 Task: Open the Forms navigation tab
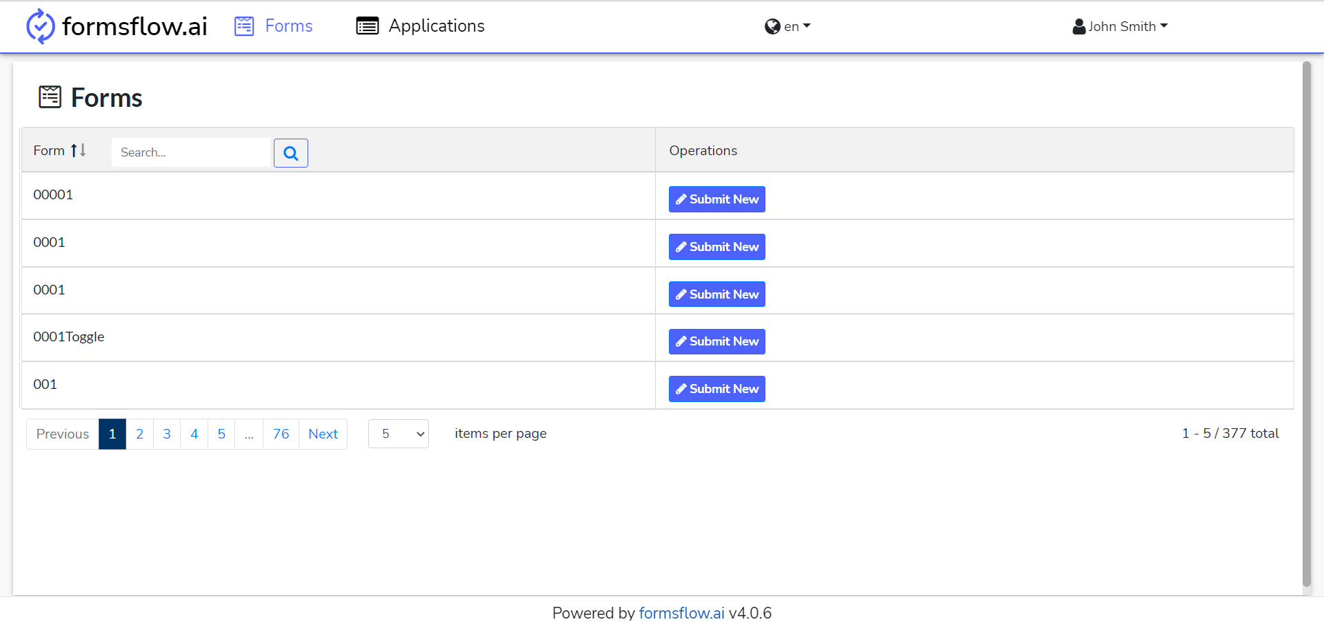[x=274, y=26]
